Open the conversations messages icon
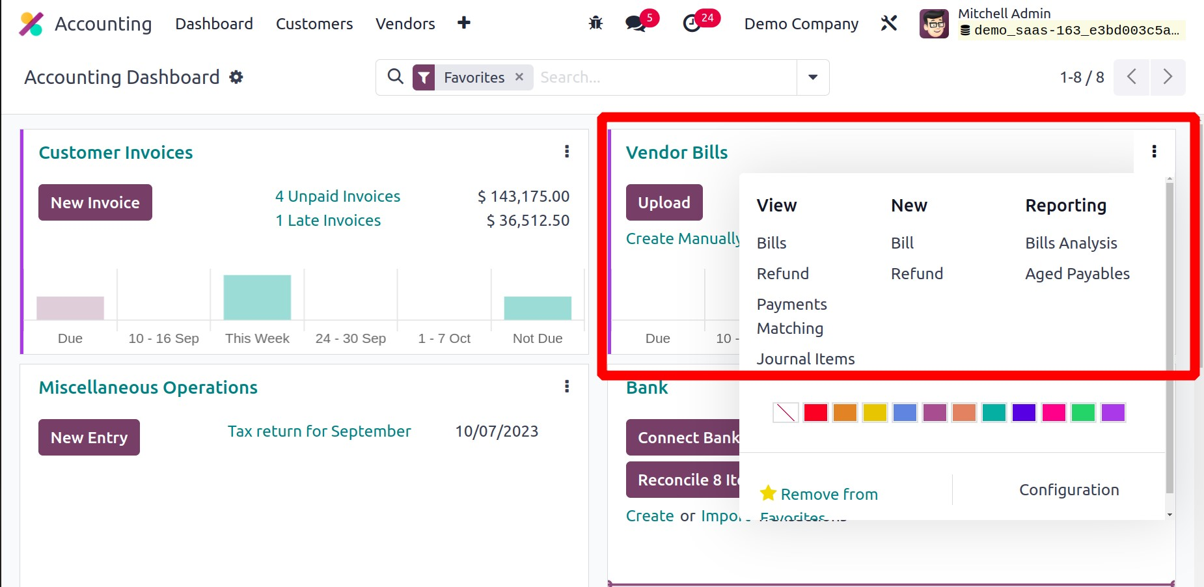 click(x=635, y=24)
